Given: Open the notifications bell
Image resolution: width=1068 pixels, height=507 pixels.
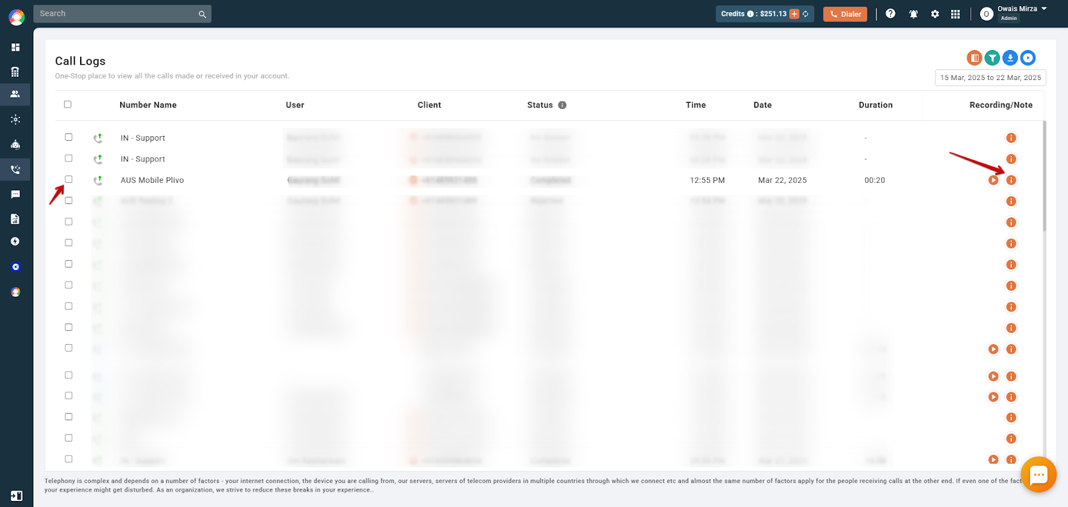Looking at the screenshot, I should tap(913, 14).
